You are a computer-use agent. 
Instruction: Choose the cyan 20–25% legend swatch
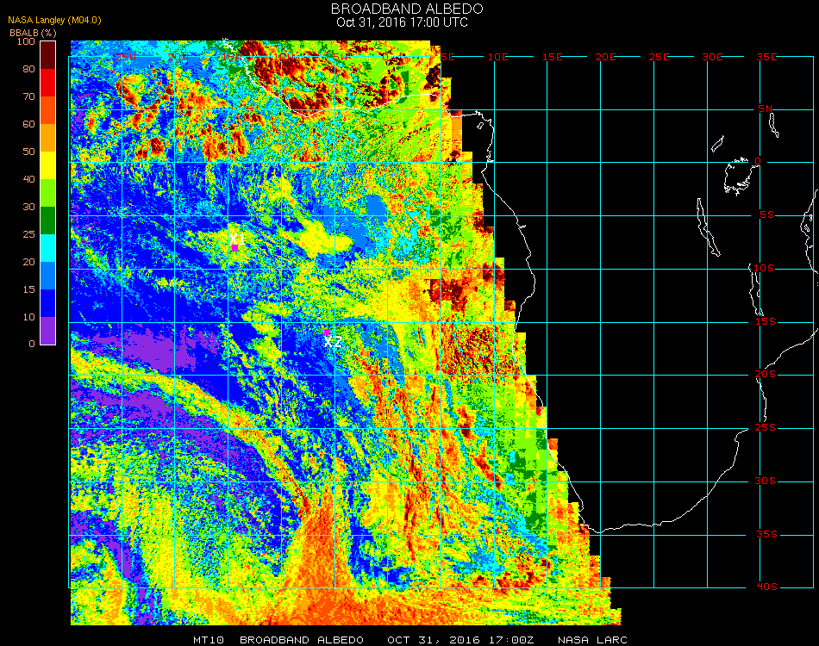tap(48, 247)
